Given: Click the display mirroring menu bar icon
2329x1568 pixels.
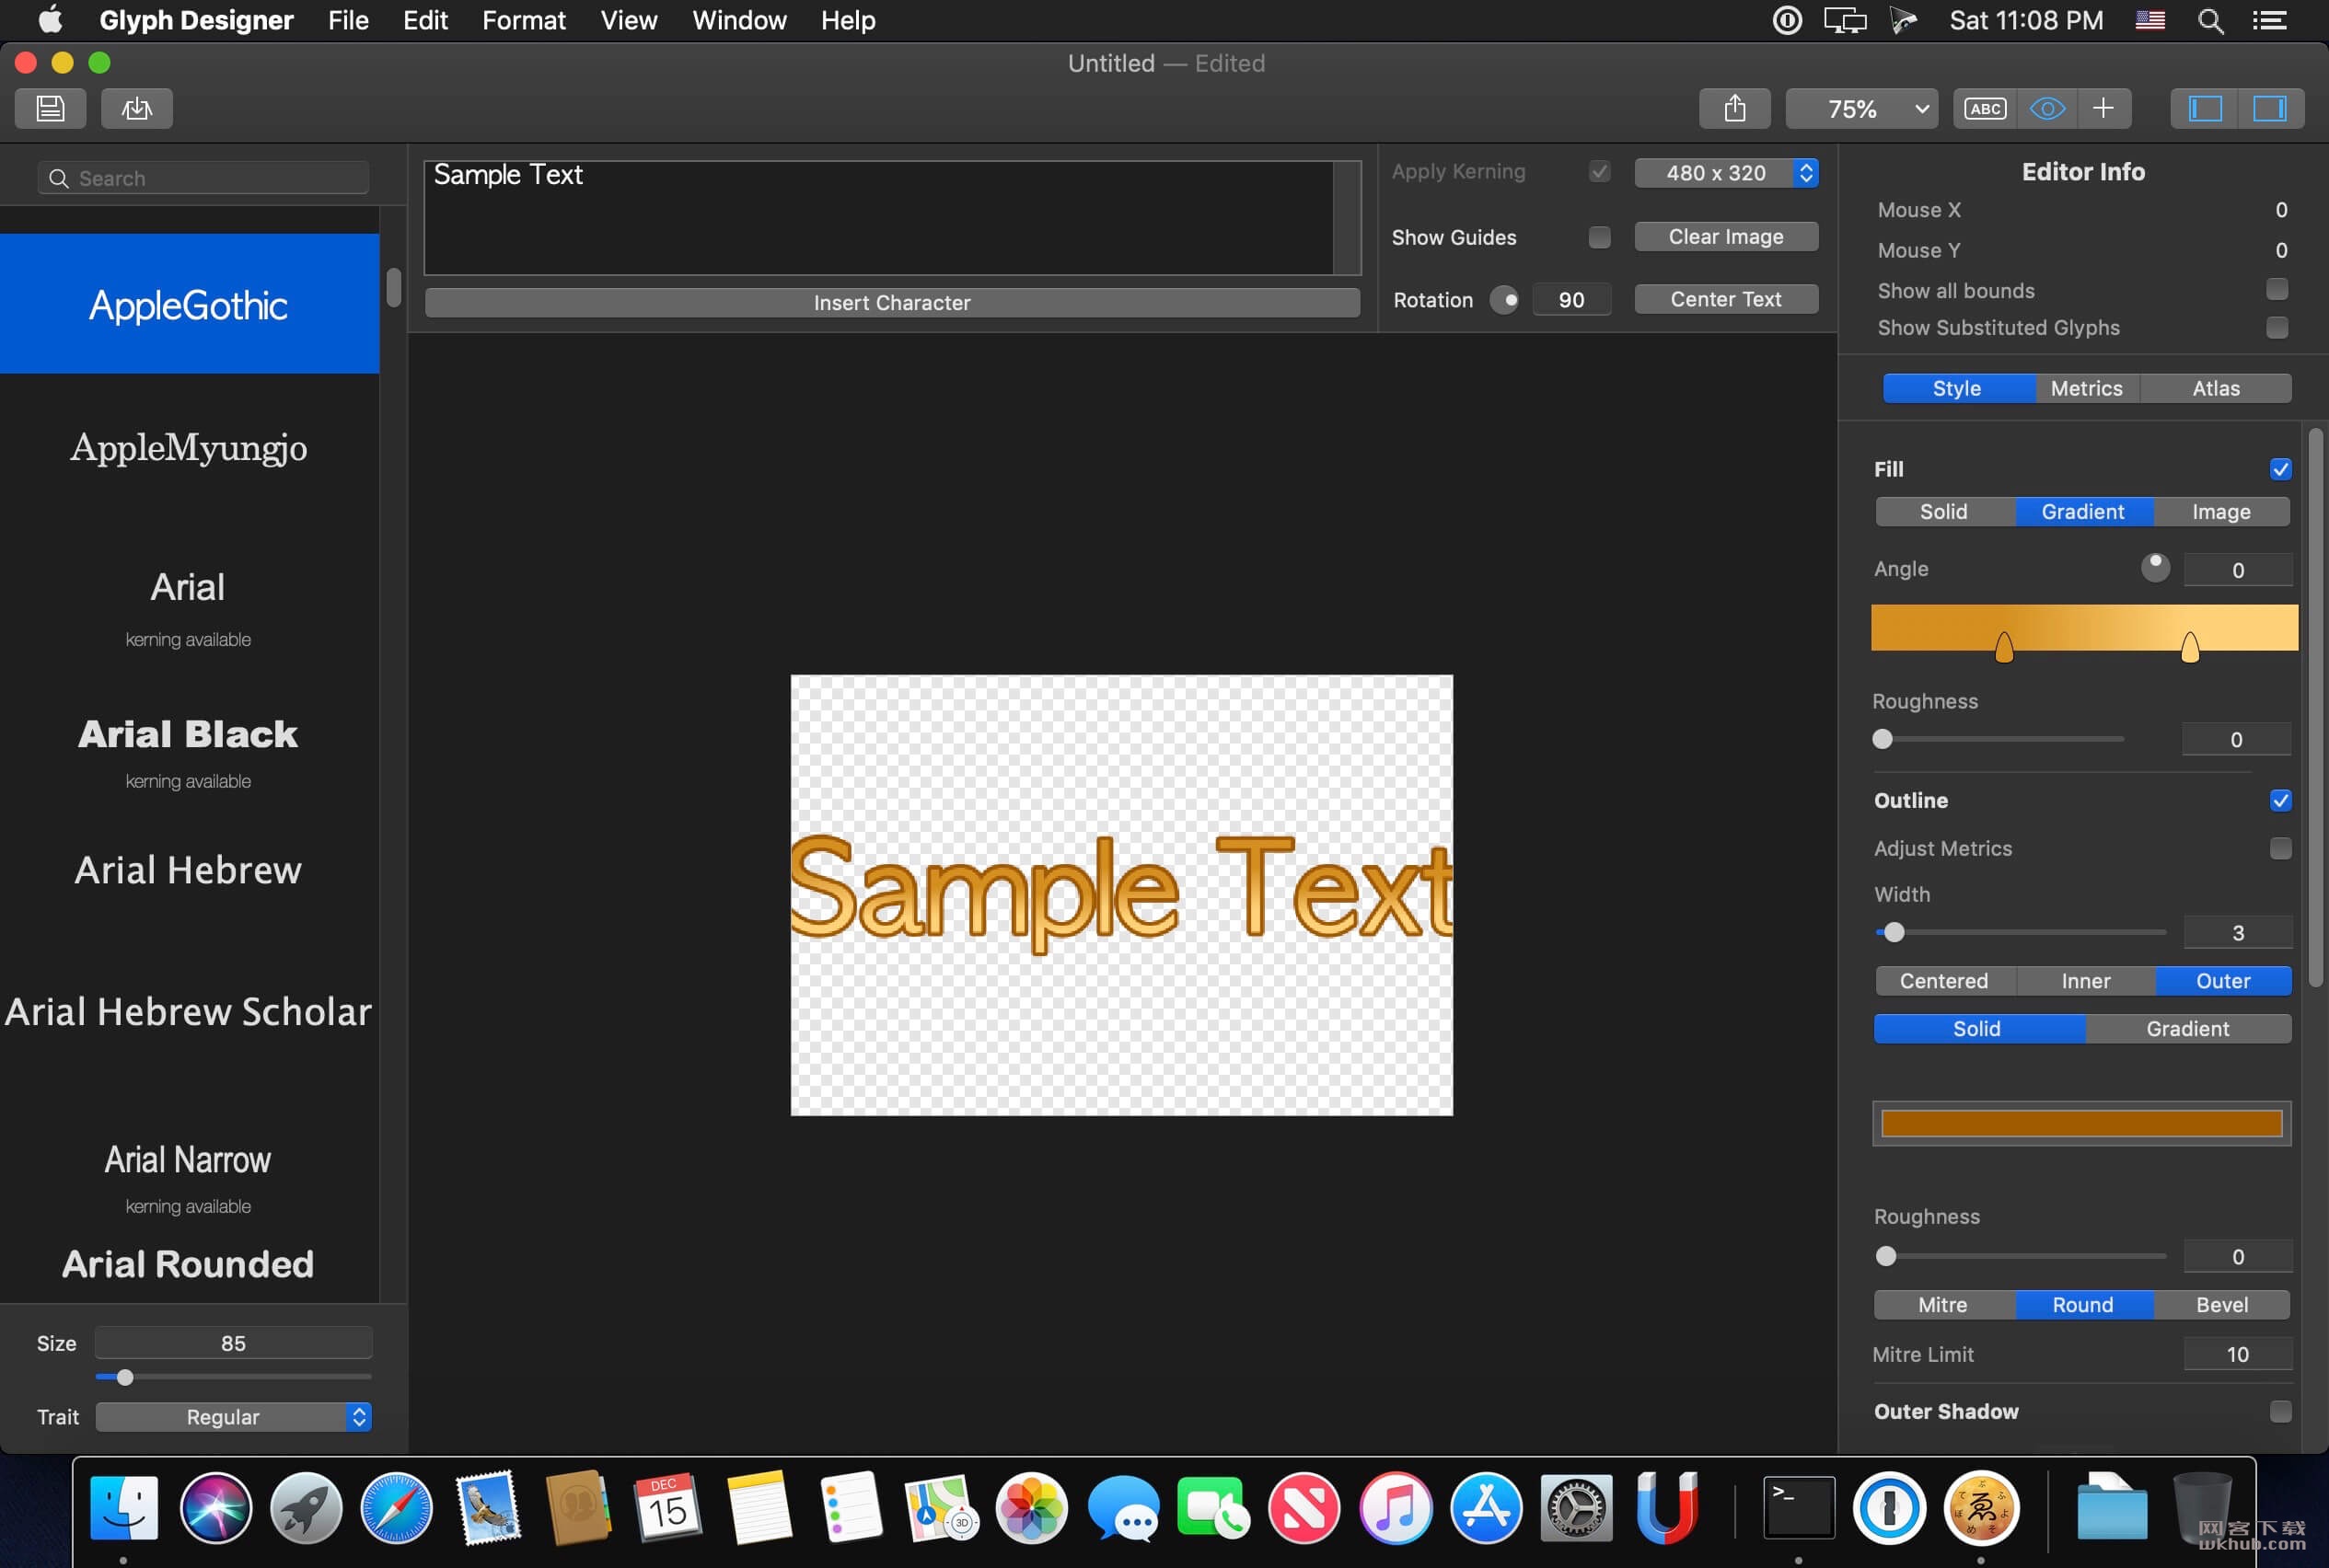Looking at the screenshot, I should pyautogui.click(x=1845, y=21).
